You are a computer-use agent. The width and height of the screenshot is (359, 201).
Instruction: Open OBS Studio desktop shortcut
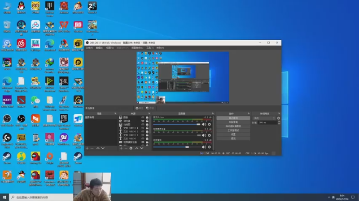tap(7, 121)
